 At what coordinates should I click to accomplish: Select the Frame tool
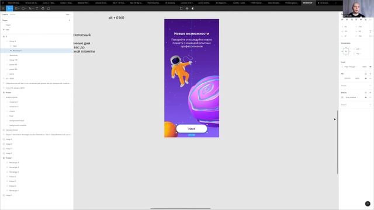tap(16, 8)
